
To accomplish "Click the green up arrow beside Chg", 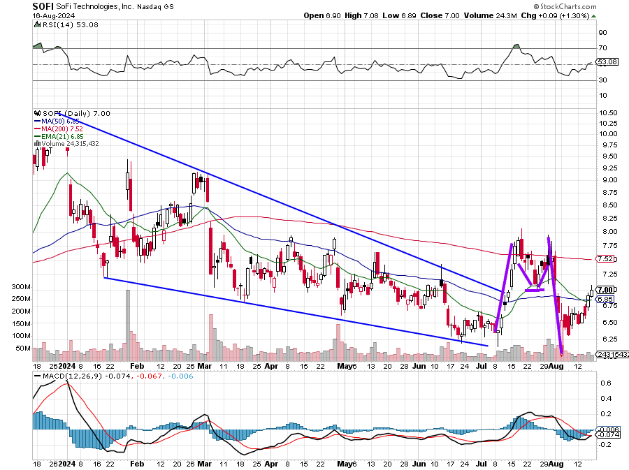I will (x=593, y=16).
